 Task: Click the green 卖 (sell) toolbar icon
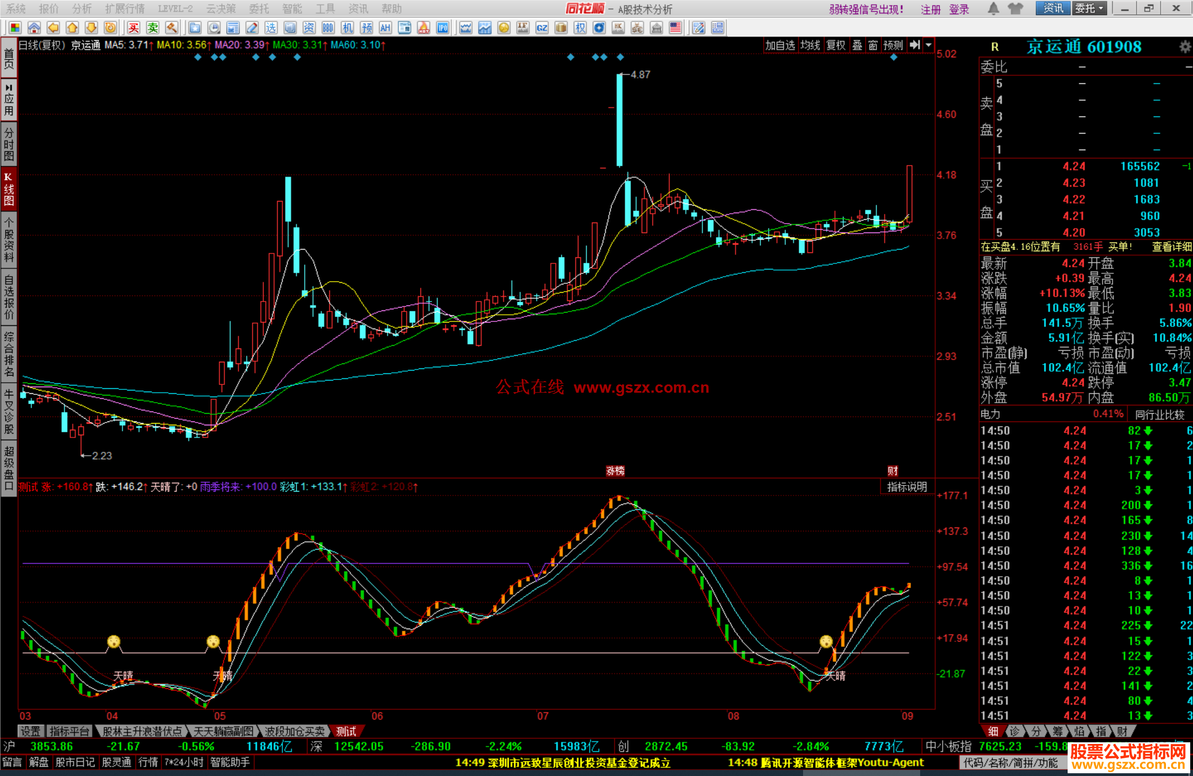coord(152,28)
